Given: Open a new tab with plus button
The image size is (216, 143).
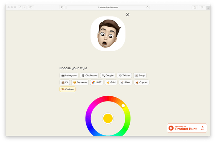Looking at the screenshot, I should tap(208, 8).
